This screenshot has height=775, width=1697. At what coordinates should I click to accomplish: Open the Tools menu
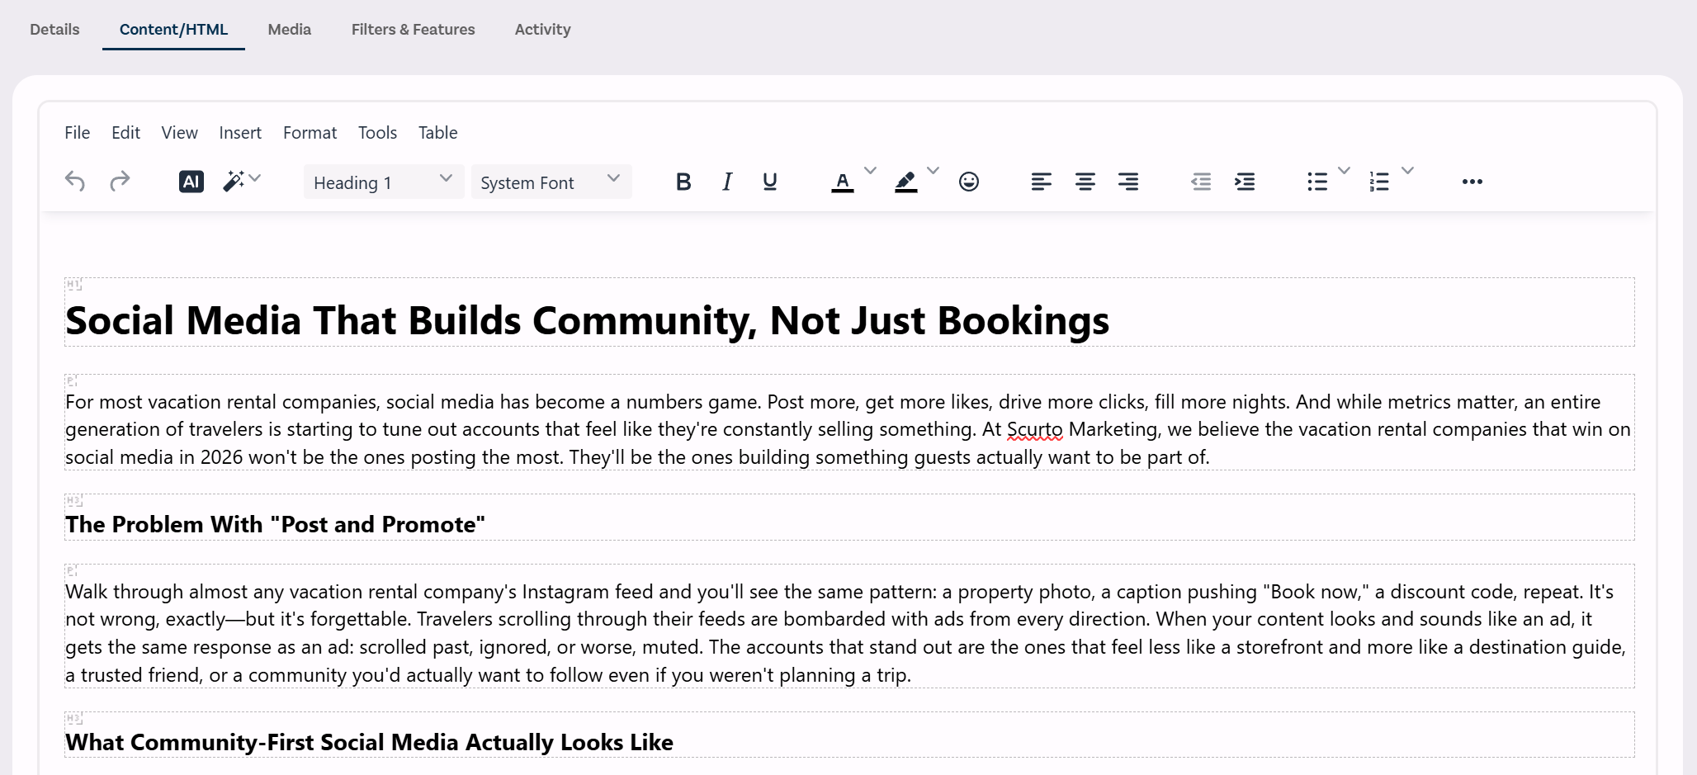click(x=378, y=133)
